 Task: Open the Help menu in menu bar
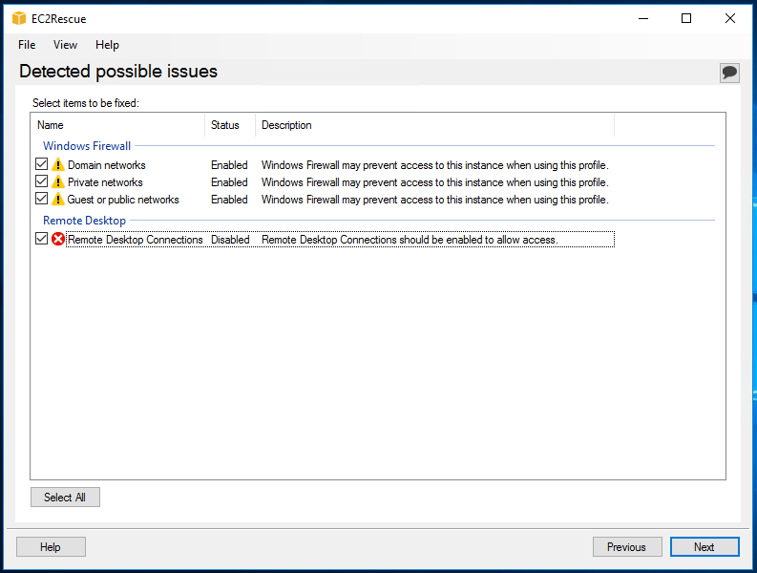point(107,45)
